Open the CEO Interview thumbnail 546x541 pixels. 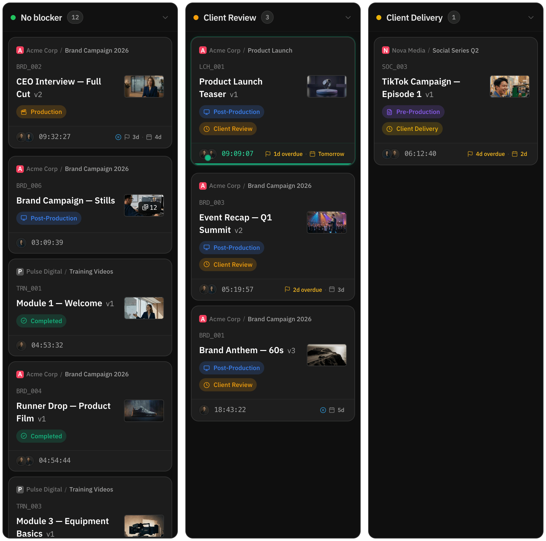tap(144, 86)
